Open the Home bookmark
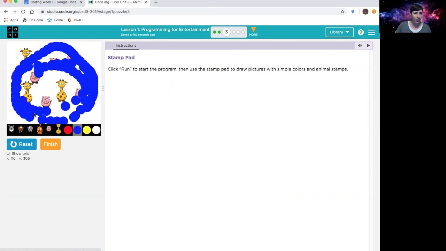The height and width of the screenshot is (251, 446). pos(55,20)
